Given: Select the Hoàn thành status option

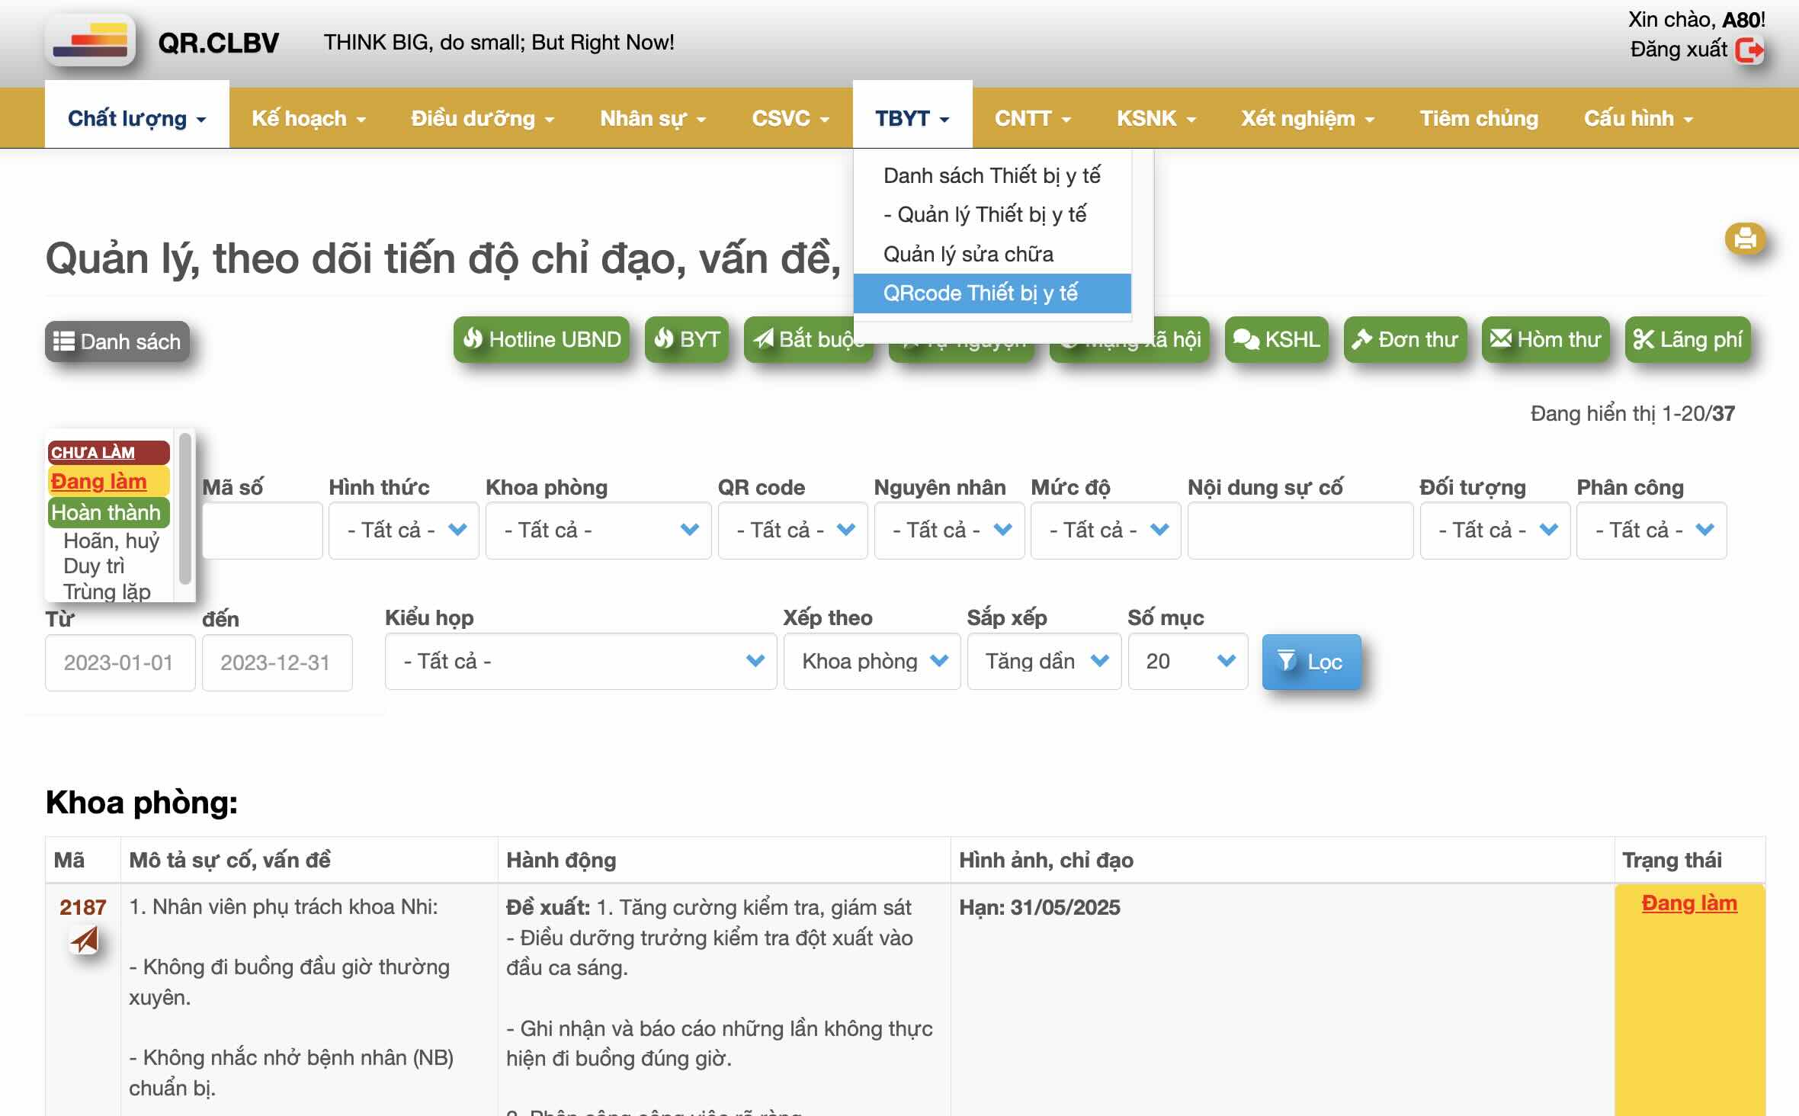Looking at the screenshot, I should [x=107, y=512].
